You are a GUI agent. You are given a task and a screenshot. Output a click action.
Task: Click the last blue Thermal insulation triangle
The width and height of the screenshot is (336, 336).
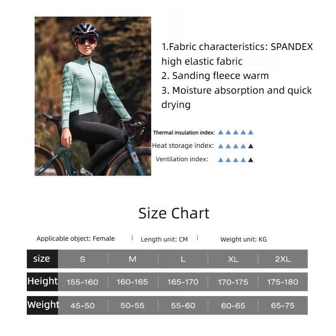pos(250,132)
